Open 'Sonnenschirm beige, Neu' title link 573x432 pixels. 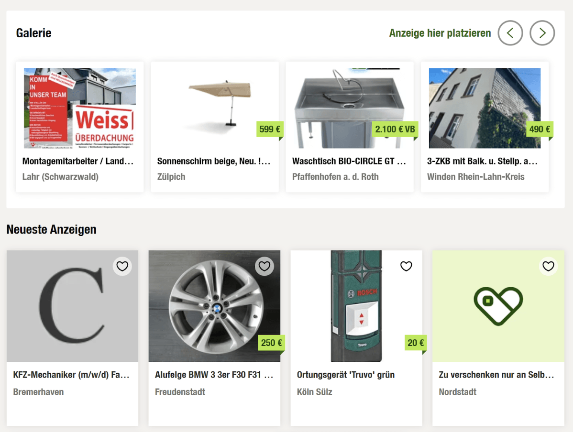[214, 161]
